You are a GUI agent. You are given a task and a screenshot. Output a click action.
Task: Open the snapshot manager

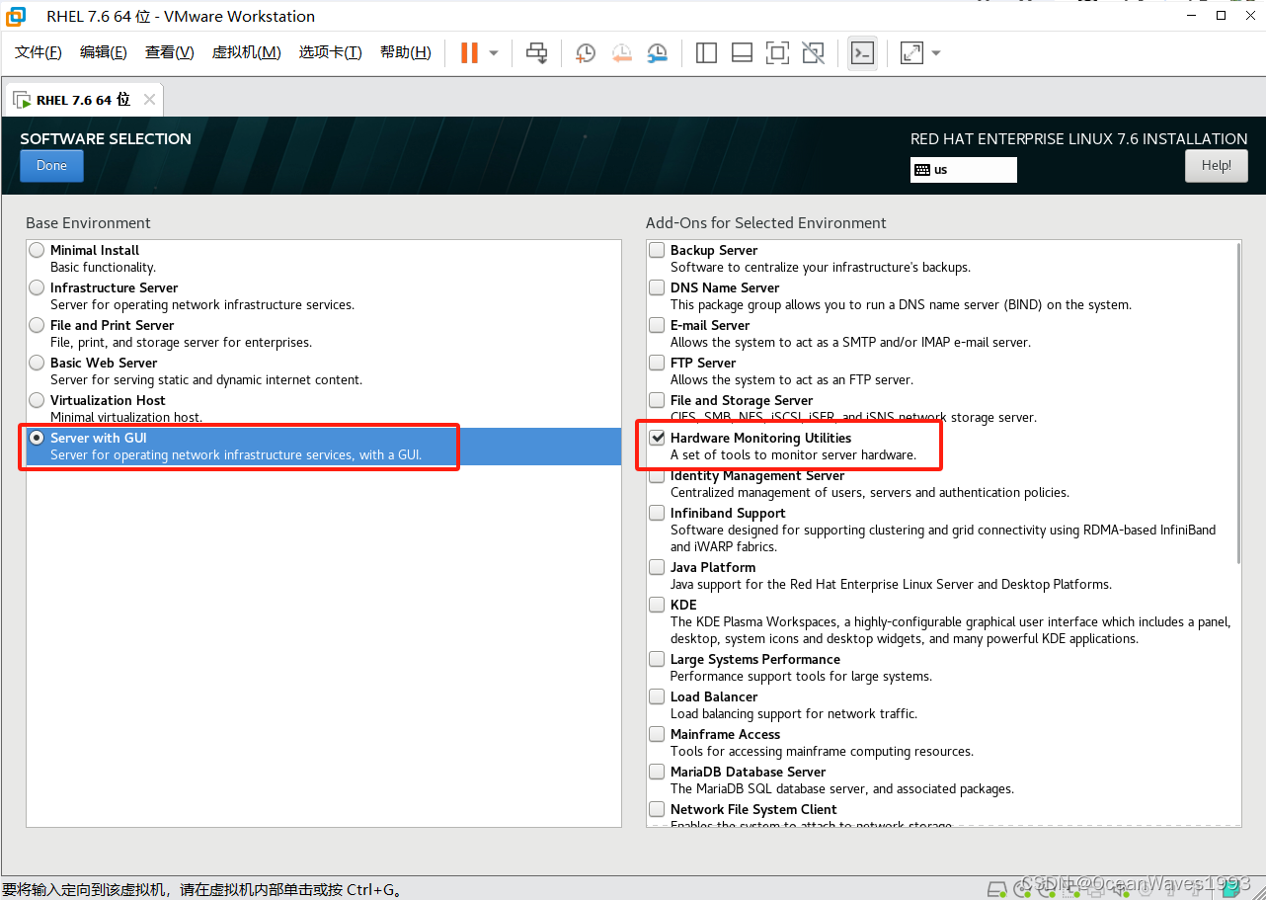(x=657, y=52)
